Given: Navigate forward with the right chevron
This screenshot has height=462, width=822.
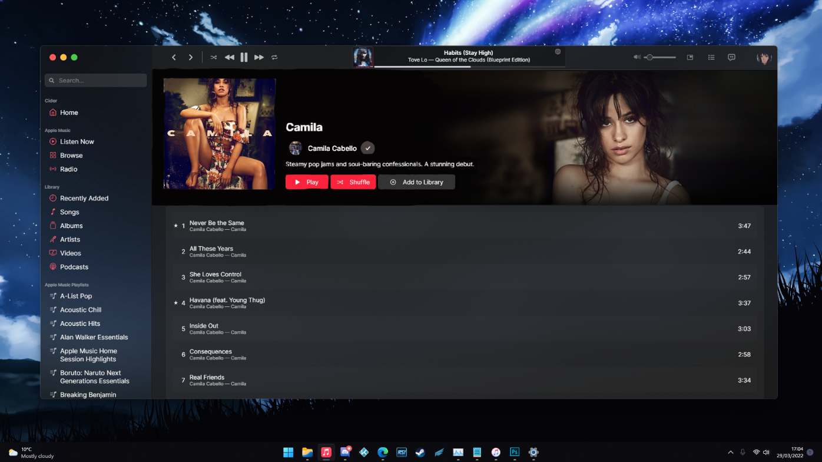Looking at the screenshot, I should click(190, 57).
